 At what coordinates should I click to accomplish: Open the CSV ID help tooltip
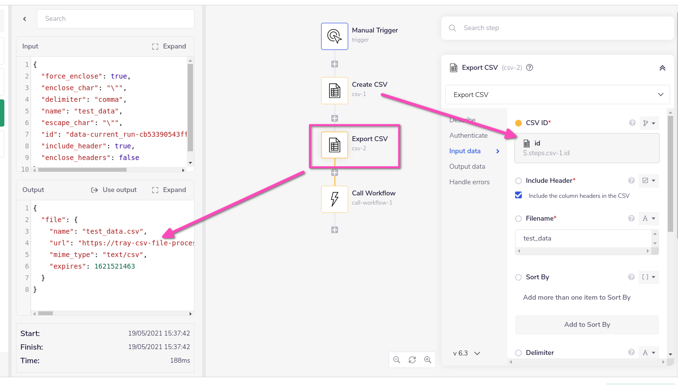(x=631, y=123)
